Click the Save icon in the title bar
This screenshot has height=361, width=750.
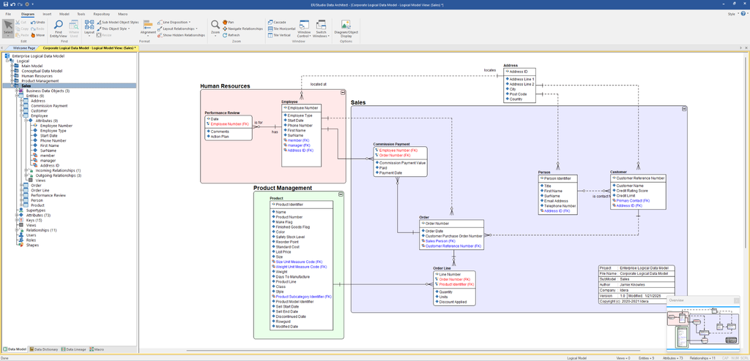pyautogui.click(x=4, y=4)
